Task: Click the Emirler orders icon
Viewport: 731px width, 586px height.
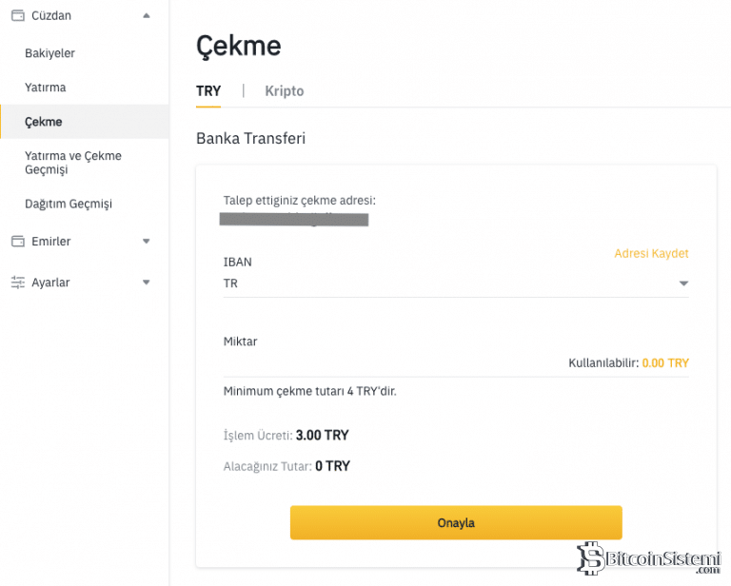Action: tap(17, 242)
